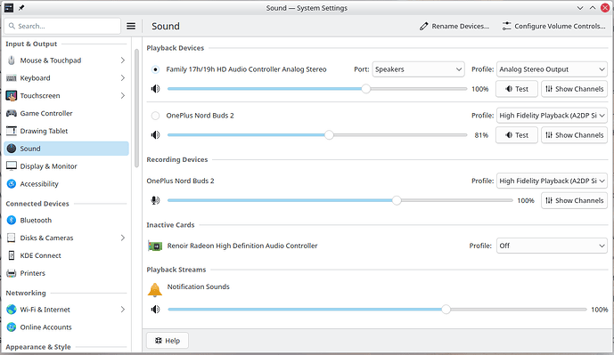
Task: Mute OnePlus Nord Buds 2 playback volume icon
Action: (155, 135)
